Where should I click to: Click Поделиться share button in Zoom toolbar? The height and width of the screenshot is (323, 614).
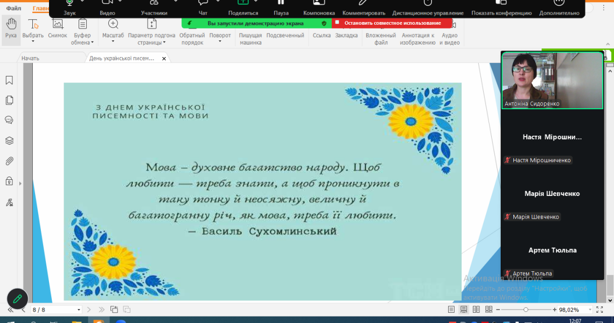[x=243, y=8]
